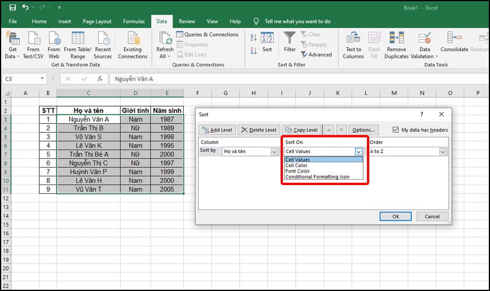Screen dimensions: 490x291
Task: Open the Order dropdown
Action: tap(443, 151)
